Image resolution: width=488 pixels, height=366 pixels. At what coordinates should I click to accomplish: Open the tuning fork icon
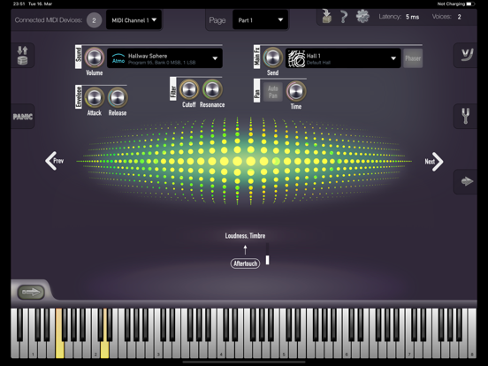[466, 116]
